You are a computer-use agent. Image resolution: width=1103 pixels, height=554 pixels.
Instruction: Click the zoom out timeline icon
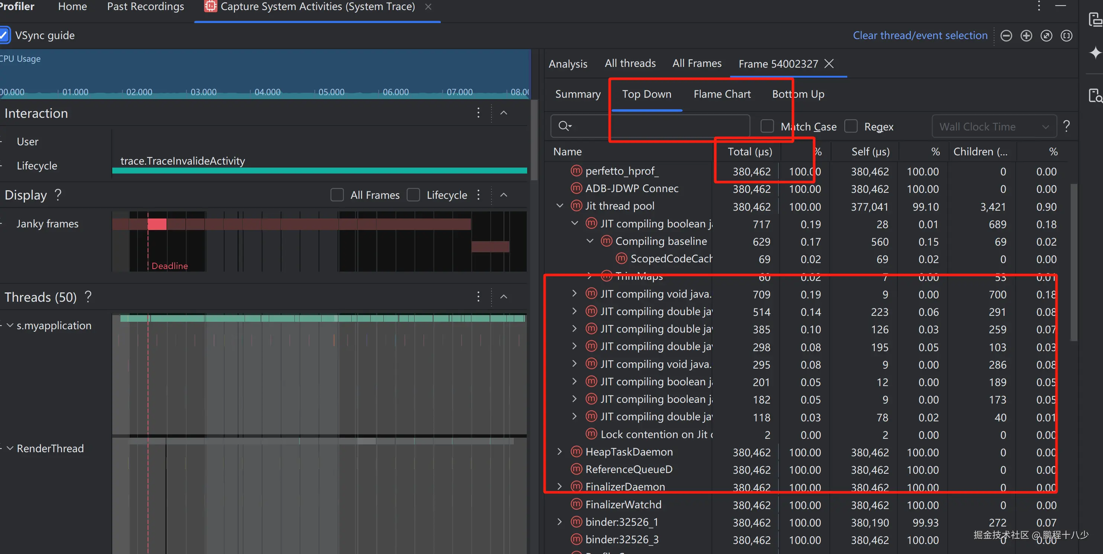pos(1006,36)
